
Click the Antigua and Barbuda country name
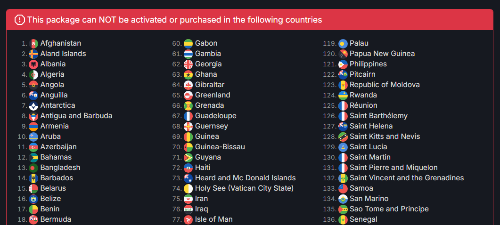[76, 116]
